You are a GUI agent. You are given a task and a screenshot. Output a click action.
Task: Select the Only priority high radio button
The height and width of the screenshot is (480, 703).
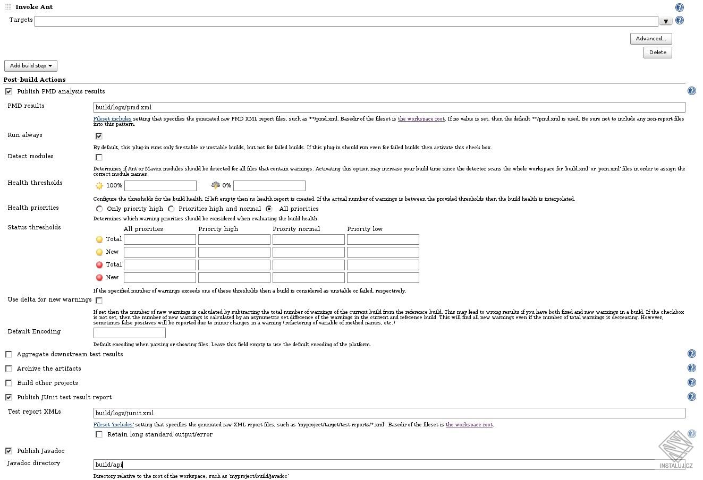[99, 209]
